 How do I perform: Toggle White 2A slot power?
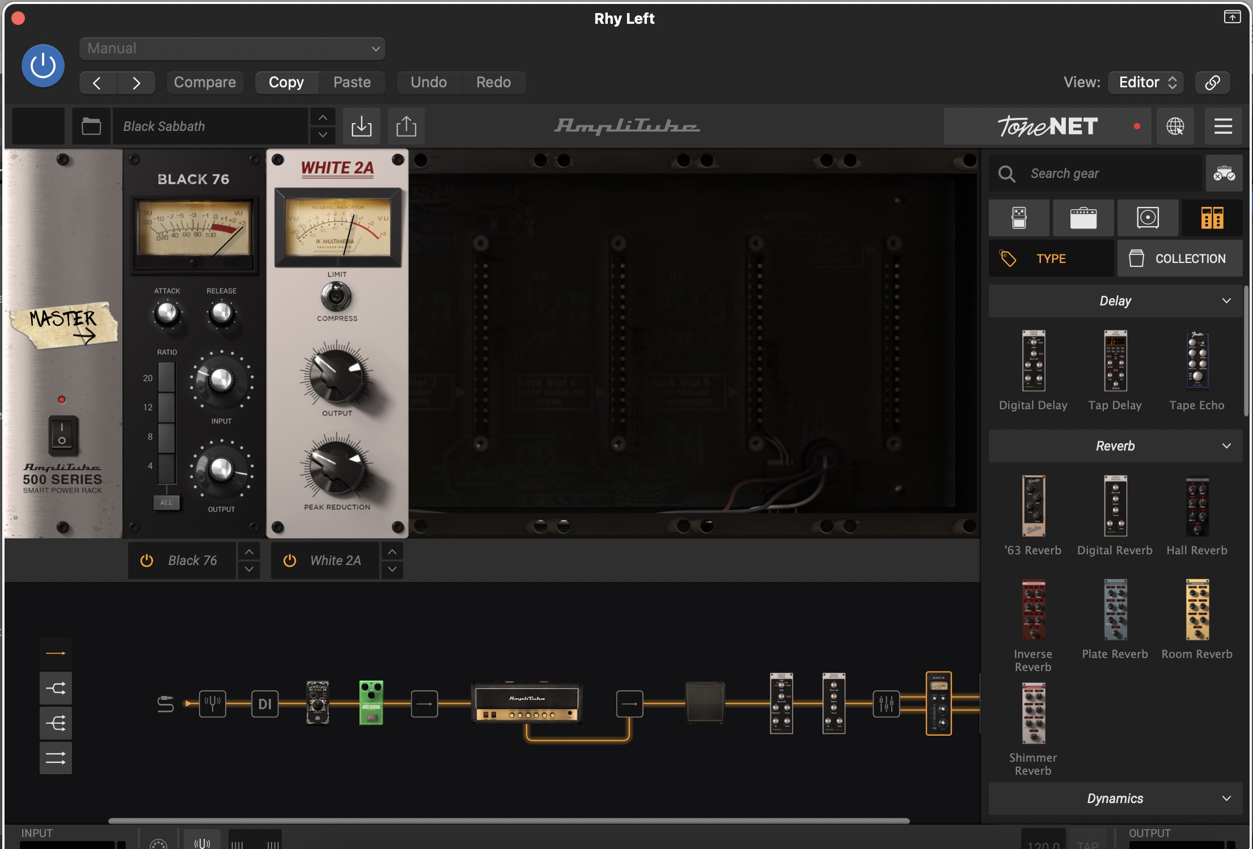[x=290, y=561]
